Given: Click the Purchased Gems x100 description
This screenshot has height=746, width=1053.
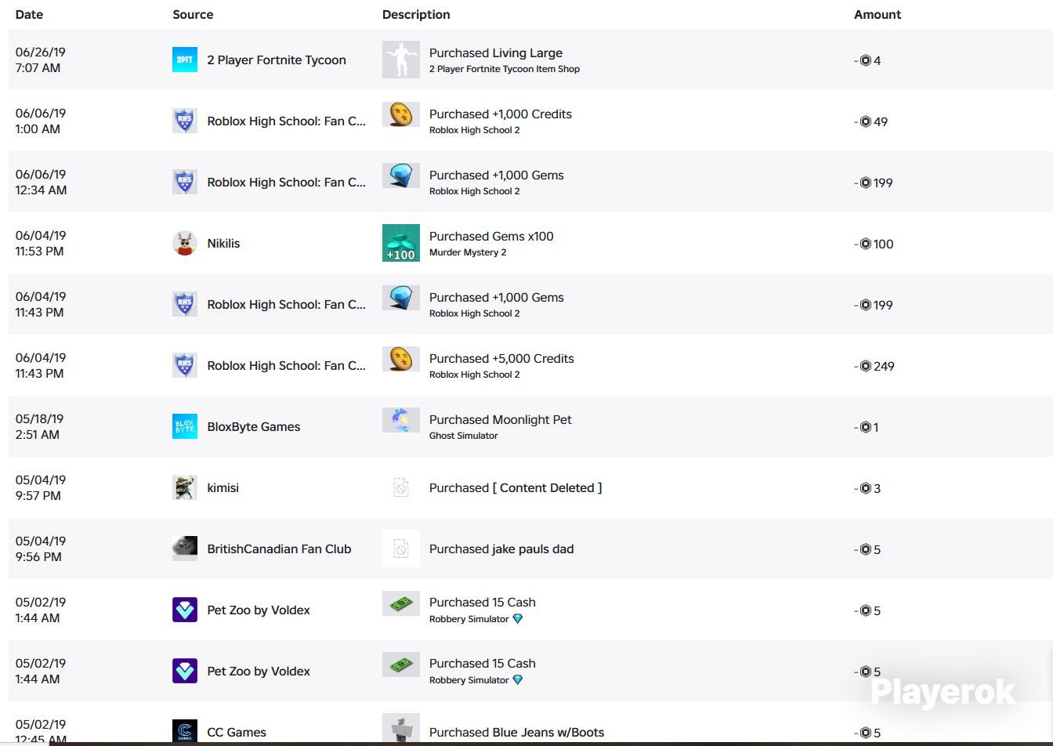Looking at the screenshot, I should tap(491, 236).
